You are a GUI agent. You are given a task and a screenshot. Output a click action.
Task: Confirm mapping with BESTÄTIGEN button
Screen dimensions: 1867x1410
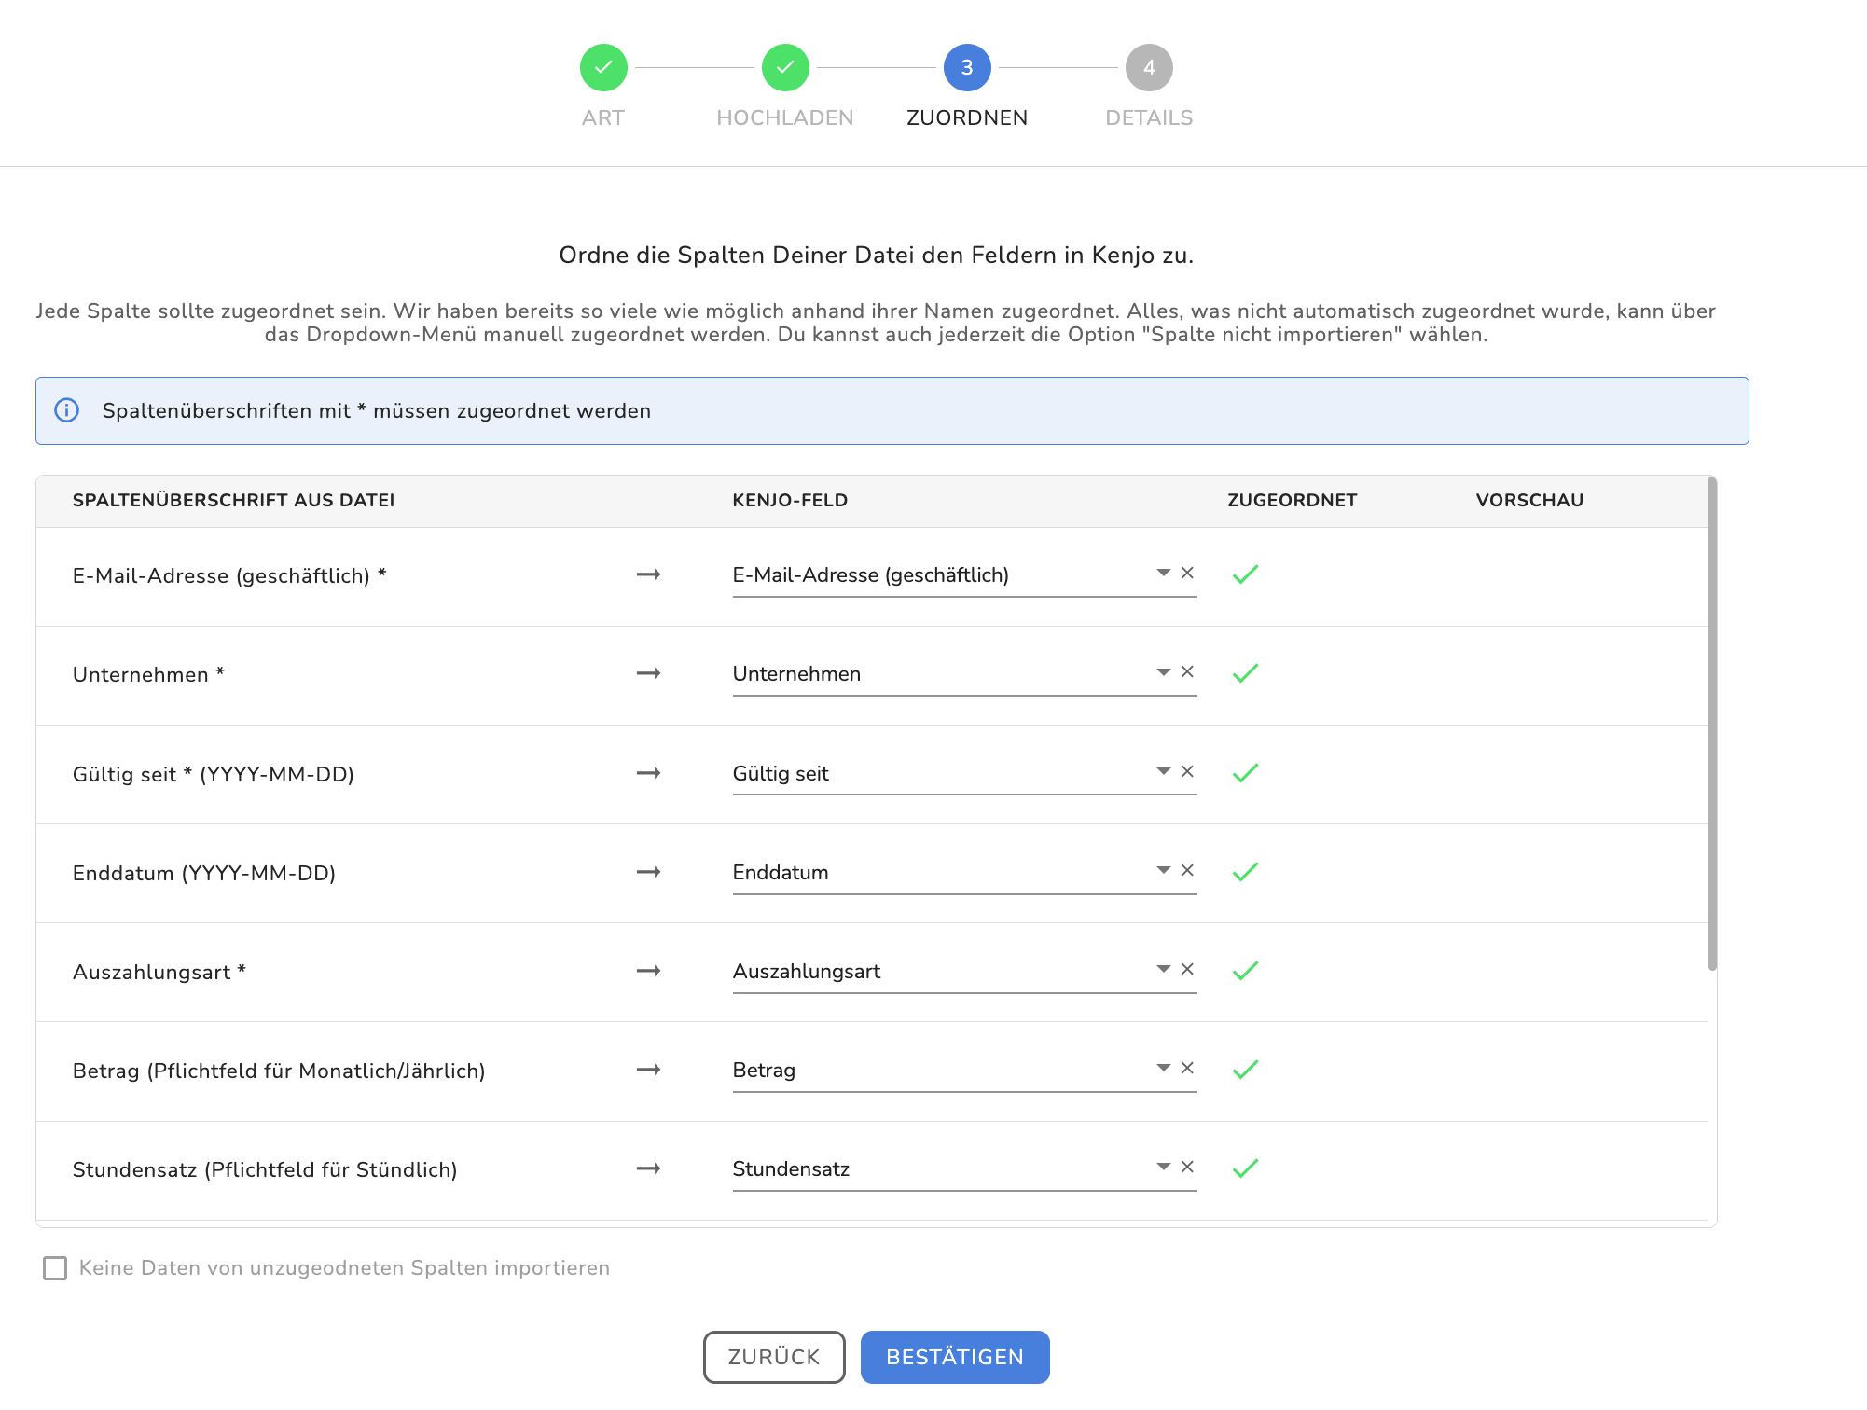954,1357
